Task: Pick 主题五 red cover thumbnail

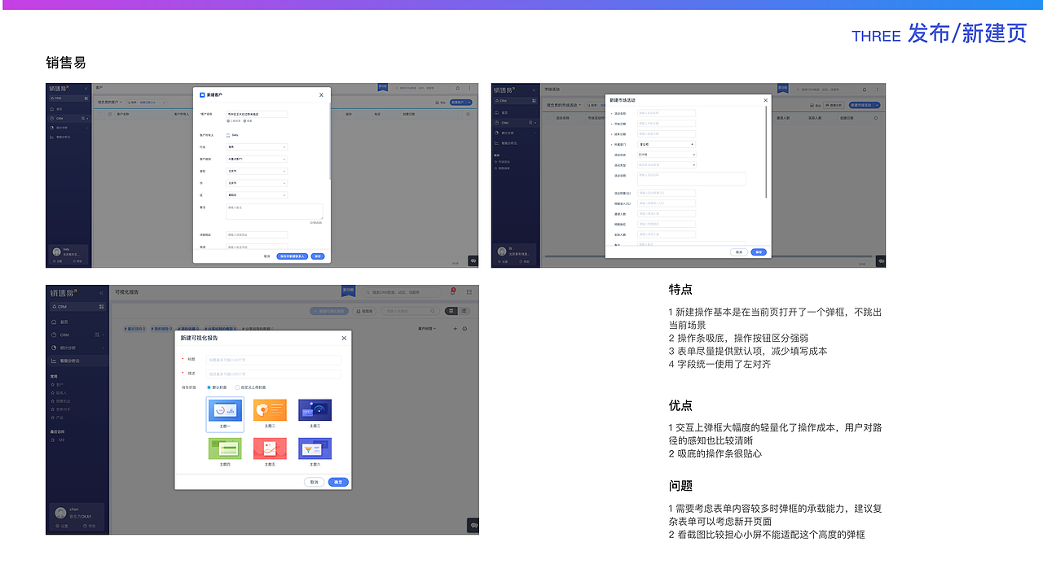Action: coord(270,448)
